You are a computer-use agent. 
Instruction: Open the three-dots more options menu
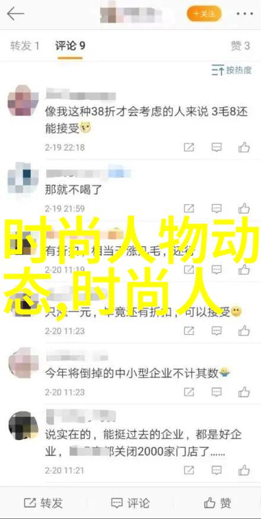[x=245, y=14]
